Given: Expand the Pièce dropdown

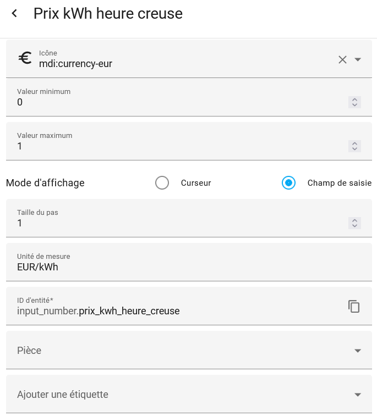Looking at the screenshot, I should (358, 351).
